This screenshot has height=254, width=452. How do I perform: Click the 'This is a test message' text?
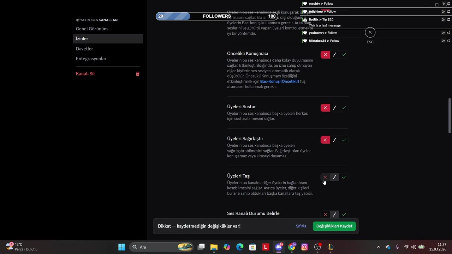coord(325,25)
